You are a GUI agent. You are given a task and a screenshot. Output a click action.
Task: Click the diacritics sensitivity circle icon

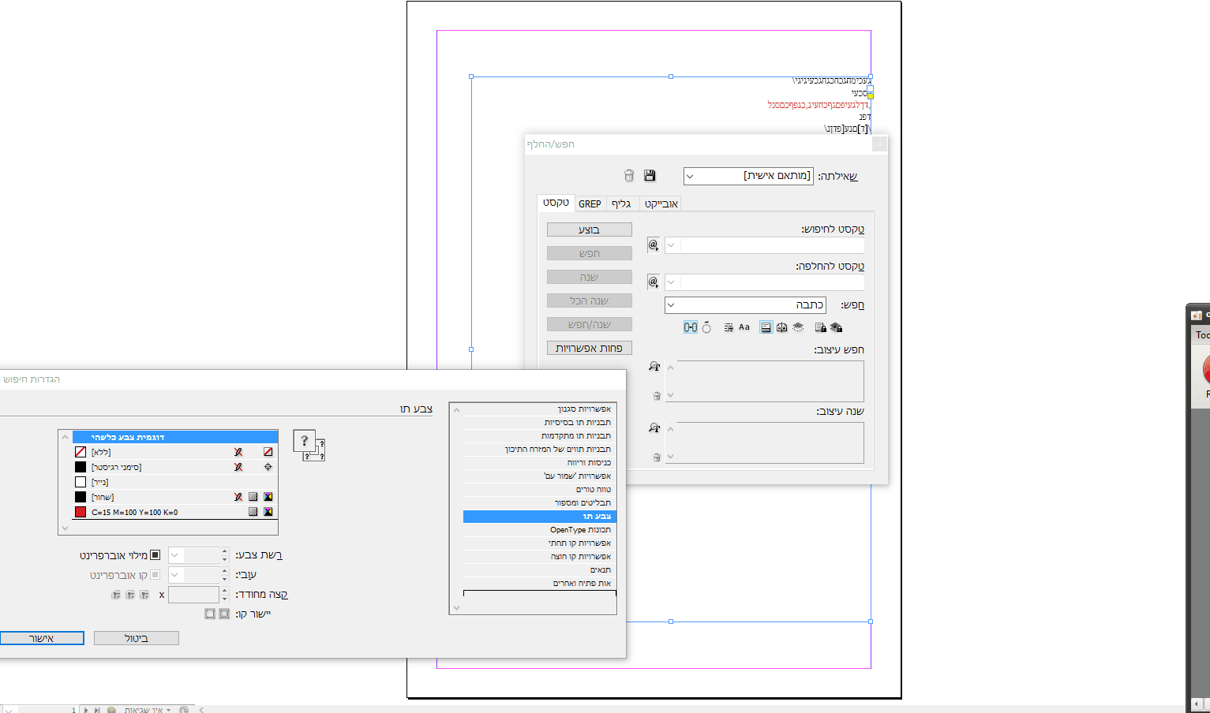click(x=706, y=327)
